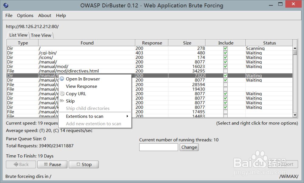Sort by the Include column header
The image size is (304, 183).
(x=226, y=43)
